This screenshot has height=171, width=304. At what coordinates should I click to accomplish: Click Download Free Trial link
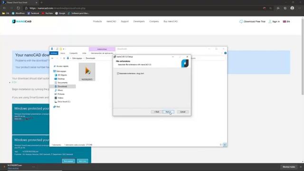tap(252, 21)
